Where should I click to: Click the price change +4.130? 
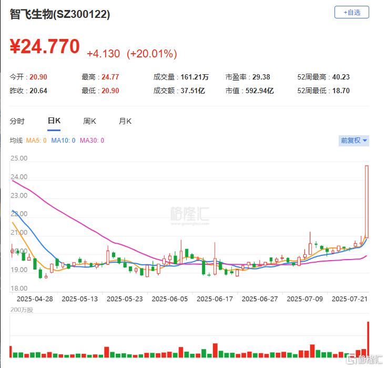(104, 54)
